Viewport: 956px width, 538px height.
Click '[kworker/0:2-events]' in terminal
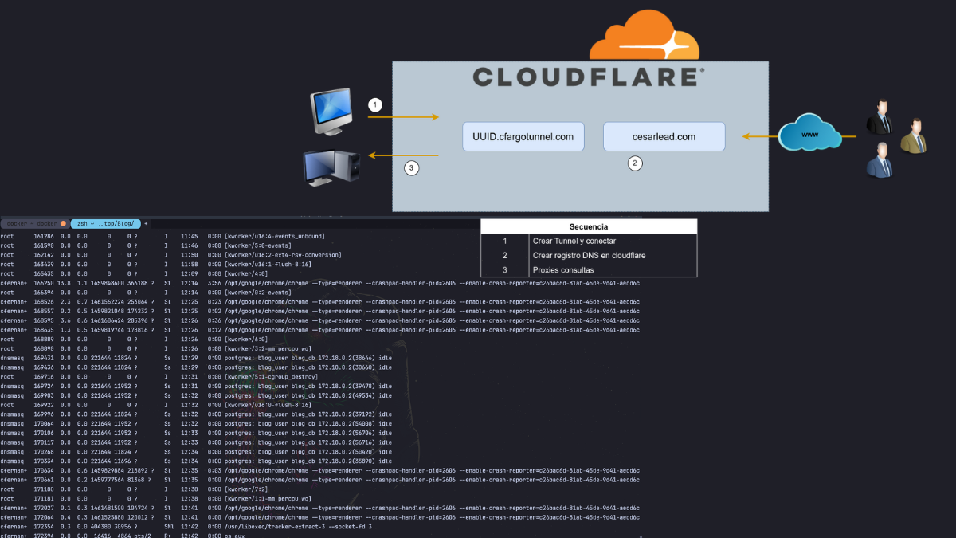tap(257, 293)
